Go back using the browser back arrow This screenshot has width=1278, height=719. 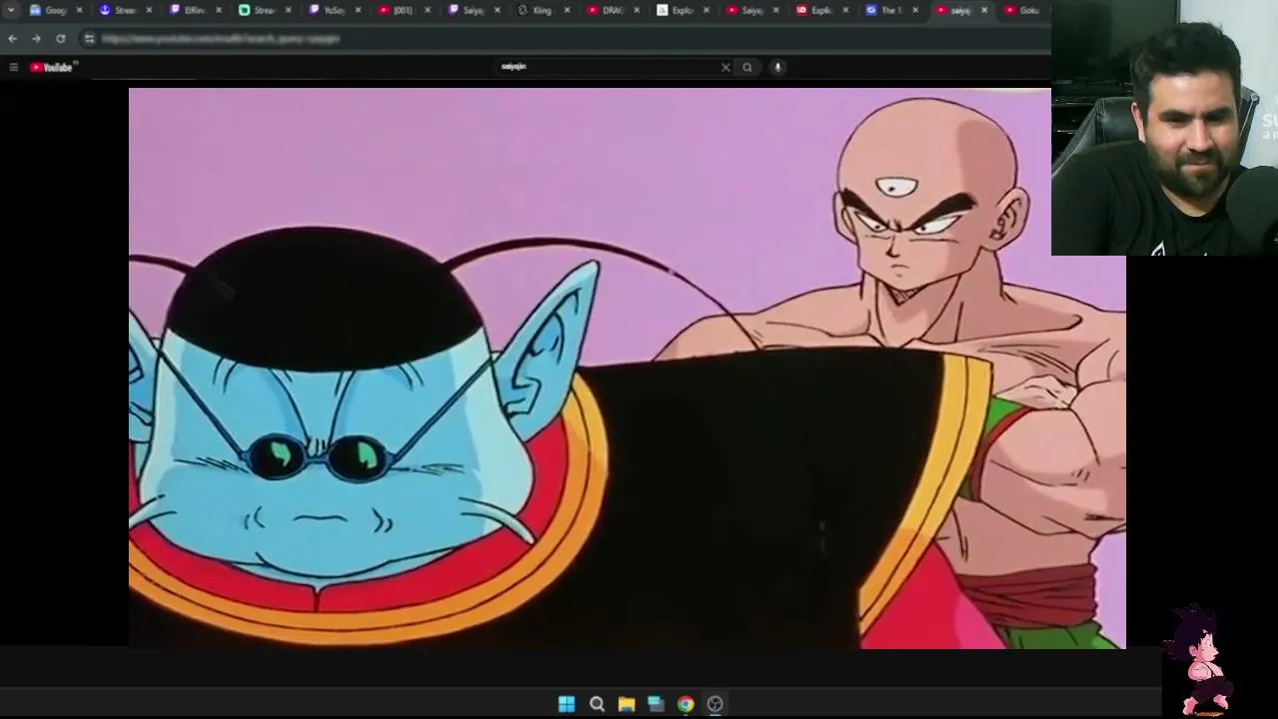click(12, 38)
